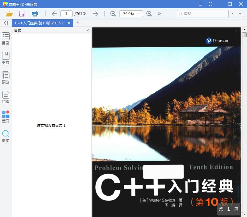Zoom out with the minus magnifier
247x217 pixels.
click(x=113, y=14)
